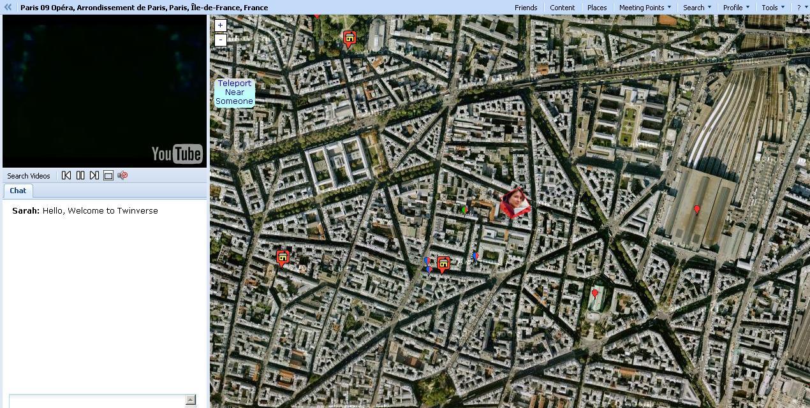Pause the video playback
Viewport: 810px width, 408px height.
[80, 175]
